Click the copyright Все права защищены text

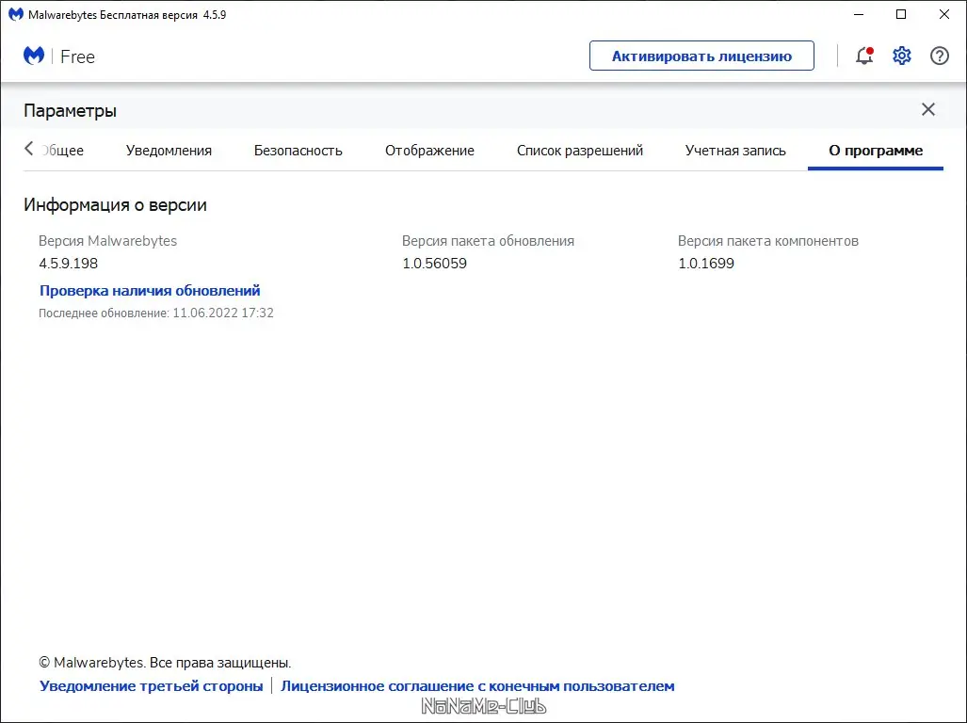(165, 663)
